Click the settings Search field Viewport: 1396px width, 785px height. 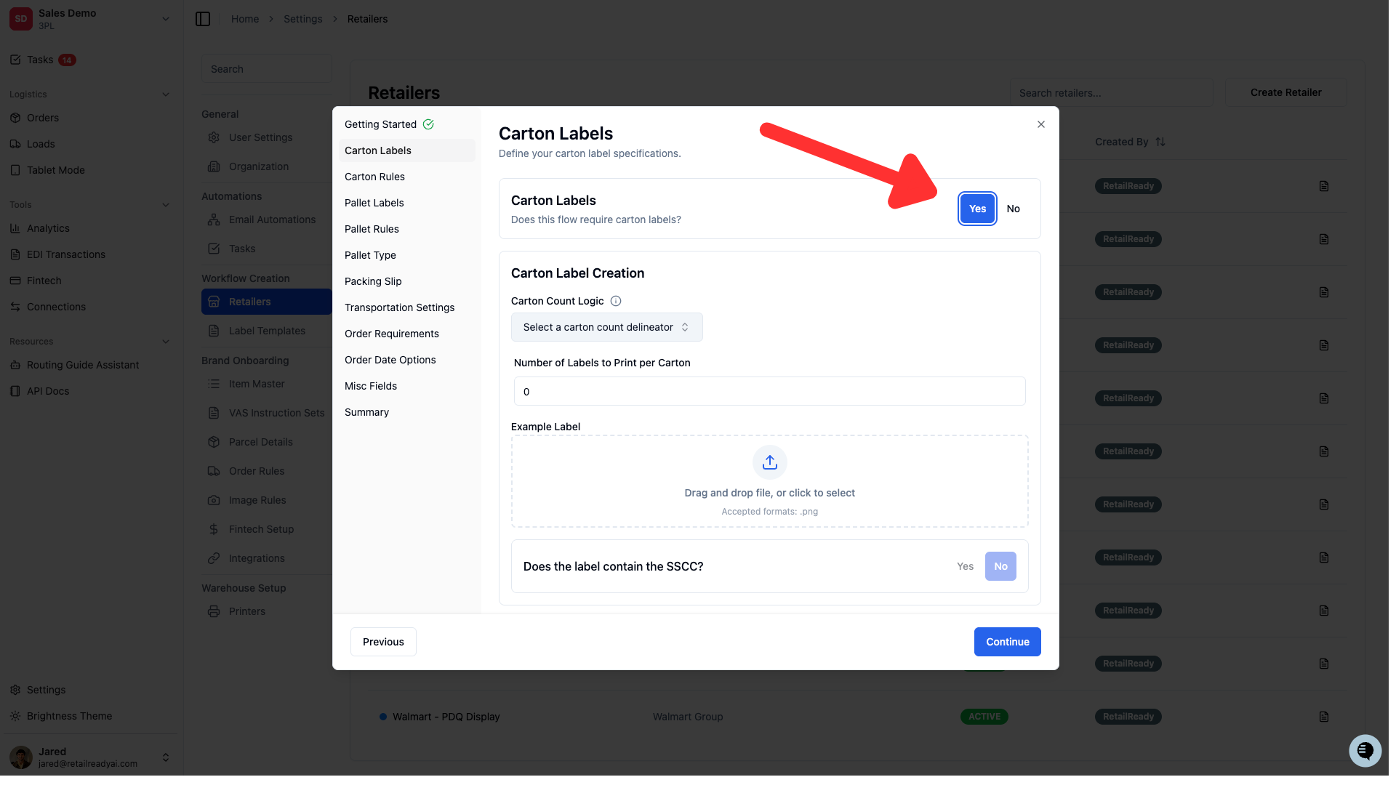click(x=266, y=69)
